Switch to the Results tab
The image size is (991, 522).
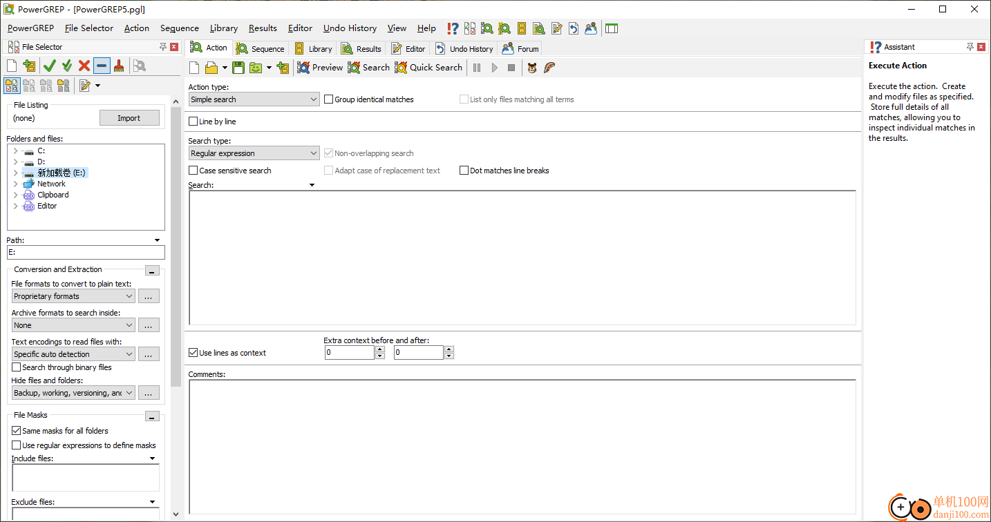[362, 48]
